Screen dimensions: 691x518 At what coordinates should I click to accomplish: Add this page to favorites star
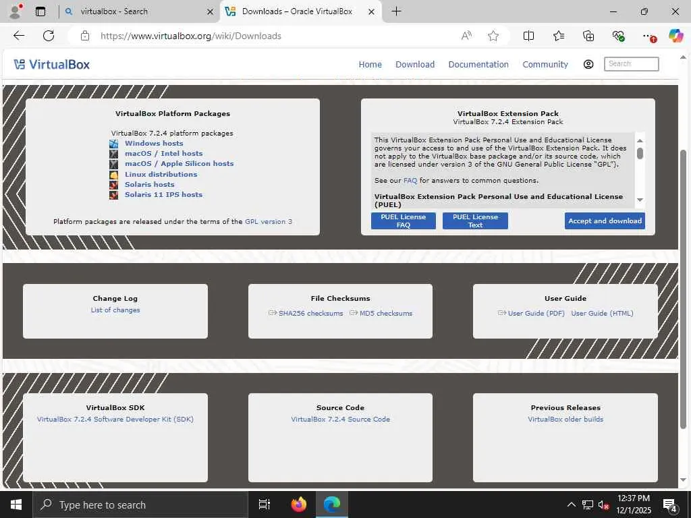pyautogui.click(x=493, y=36)
